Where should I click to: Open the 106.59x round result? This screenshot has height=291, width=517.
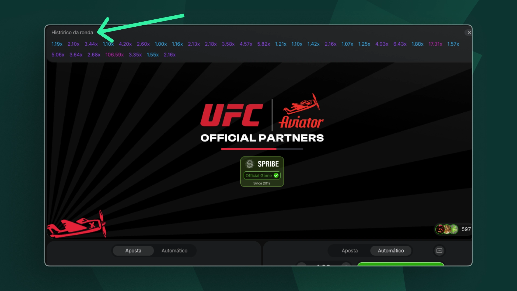point(114,55)
